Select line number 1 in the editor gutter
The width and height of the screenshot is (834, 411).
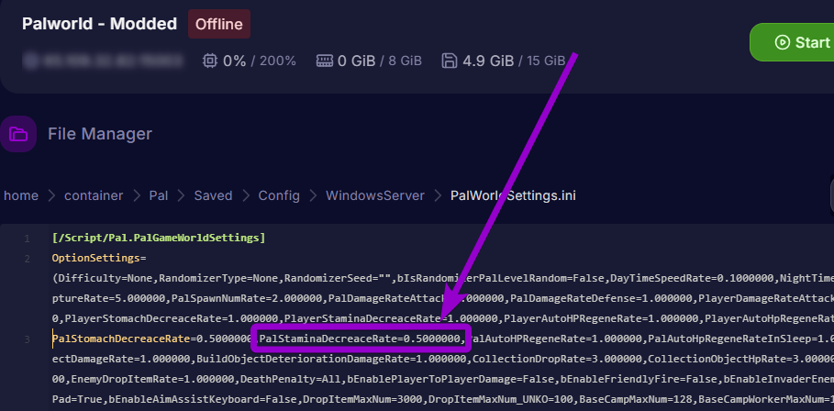click(27, 239)
